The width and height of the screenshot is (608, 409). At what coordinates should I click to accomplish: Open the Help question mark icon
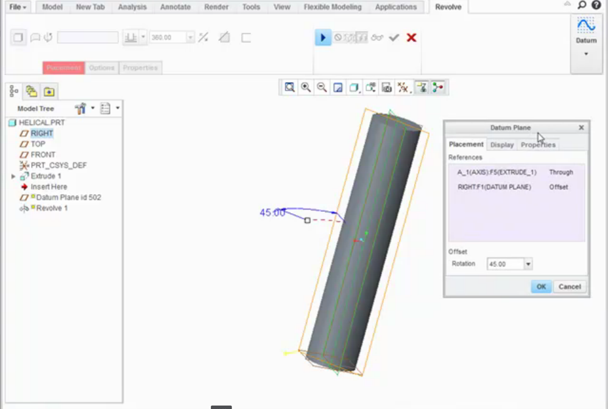596,5
